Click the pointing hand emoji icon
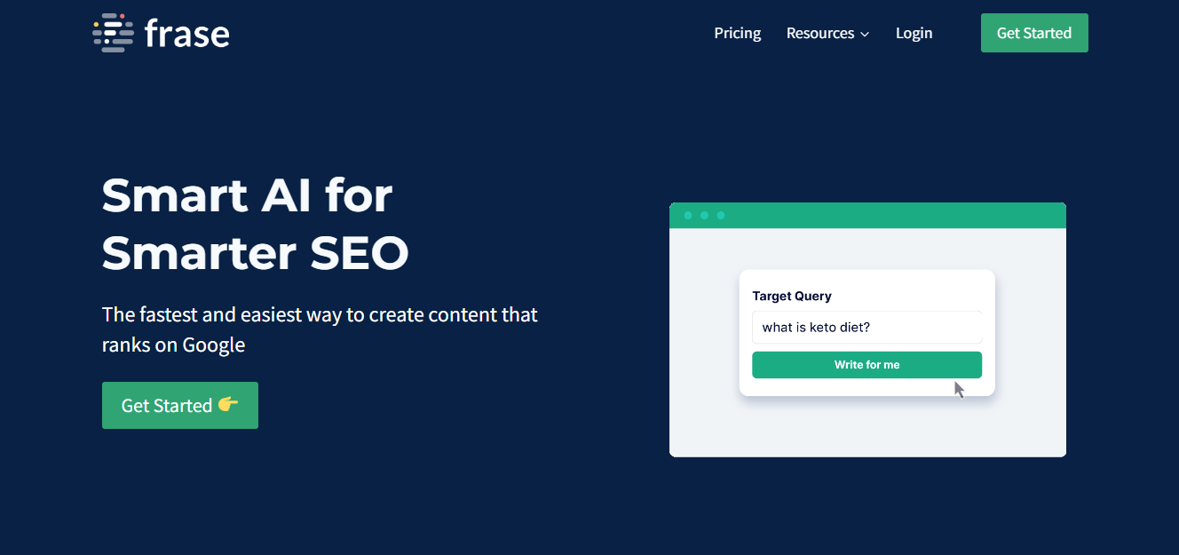1179x555 pixels. coord(228,404)
